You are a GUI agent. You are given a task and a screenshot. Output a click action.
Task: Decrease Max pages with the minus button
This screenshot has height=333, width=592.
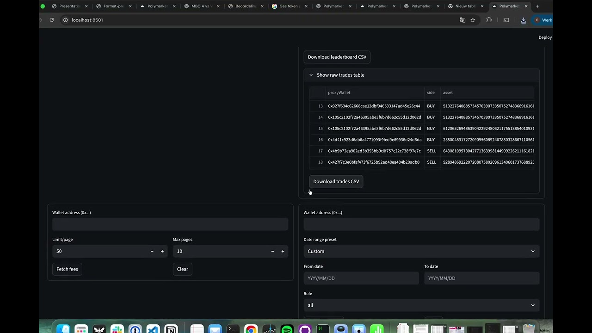[272, 251]
